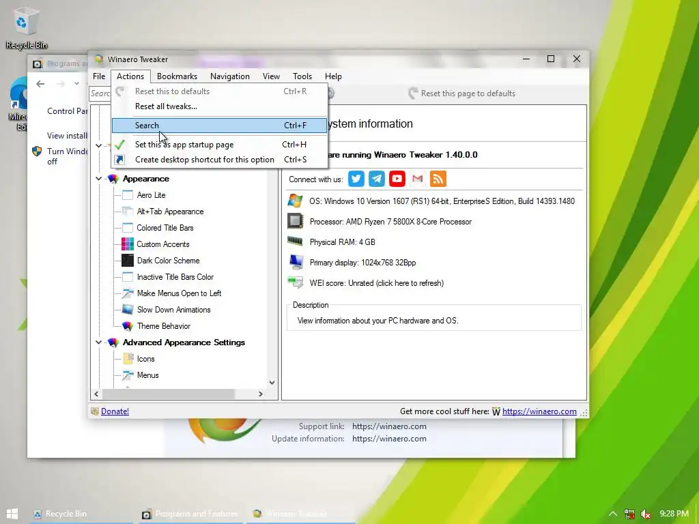Show hidden tray icons chevron
Viewport: 699px width, 524px height.
pyautogui.click(x=614, y=514)
